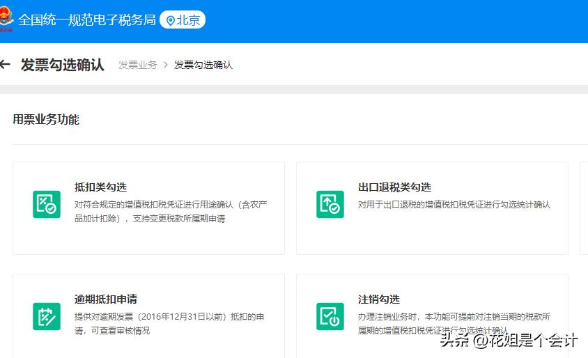Click the 注销勾选 green icon
The width and height of the screenshot is (588, 358).
[330, 316]
